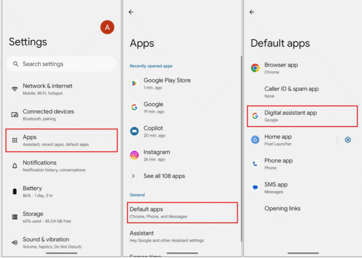This screenshot has height=258, width=362.
Task: Expand the See all 108 apps chevron
Action: [133, 176]
